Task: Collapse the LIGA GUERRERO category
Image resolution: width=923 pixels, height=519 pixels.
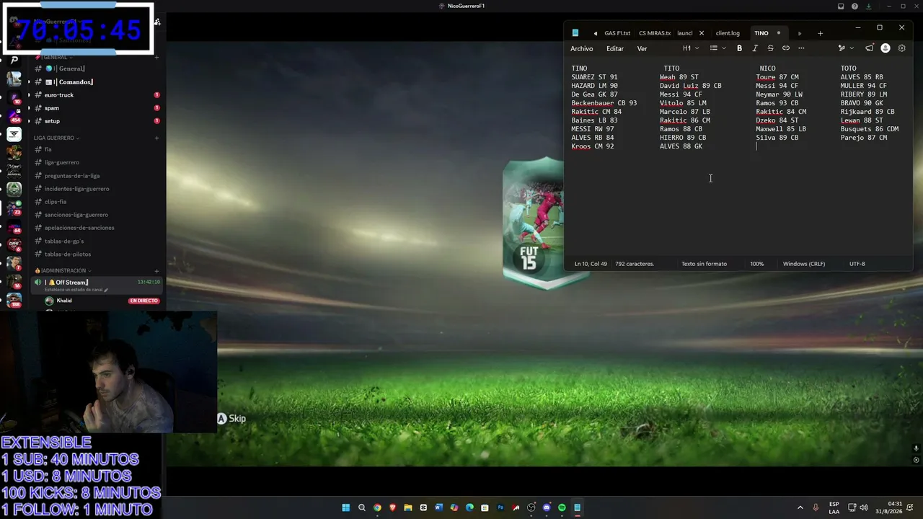Action: [56, 138]
